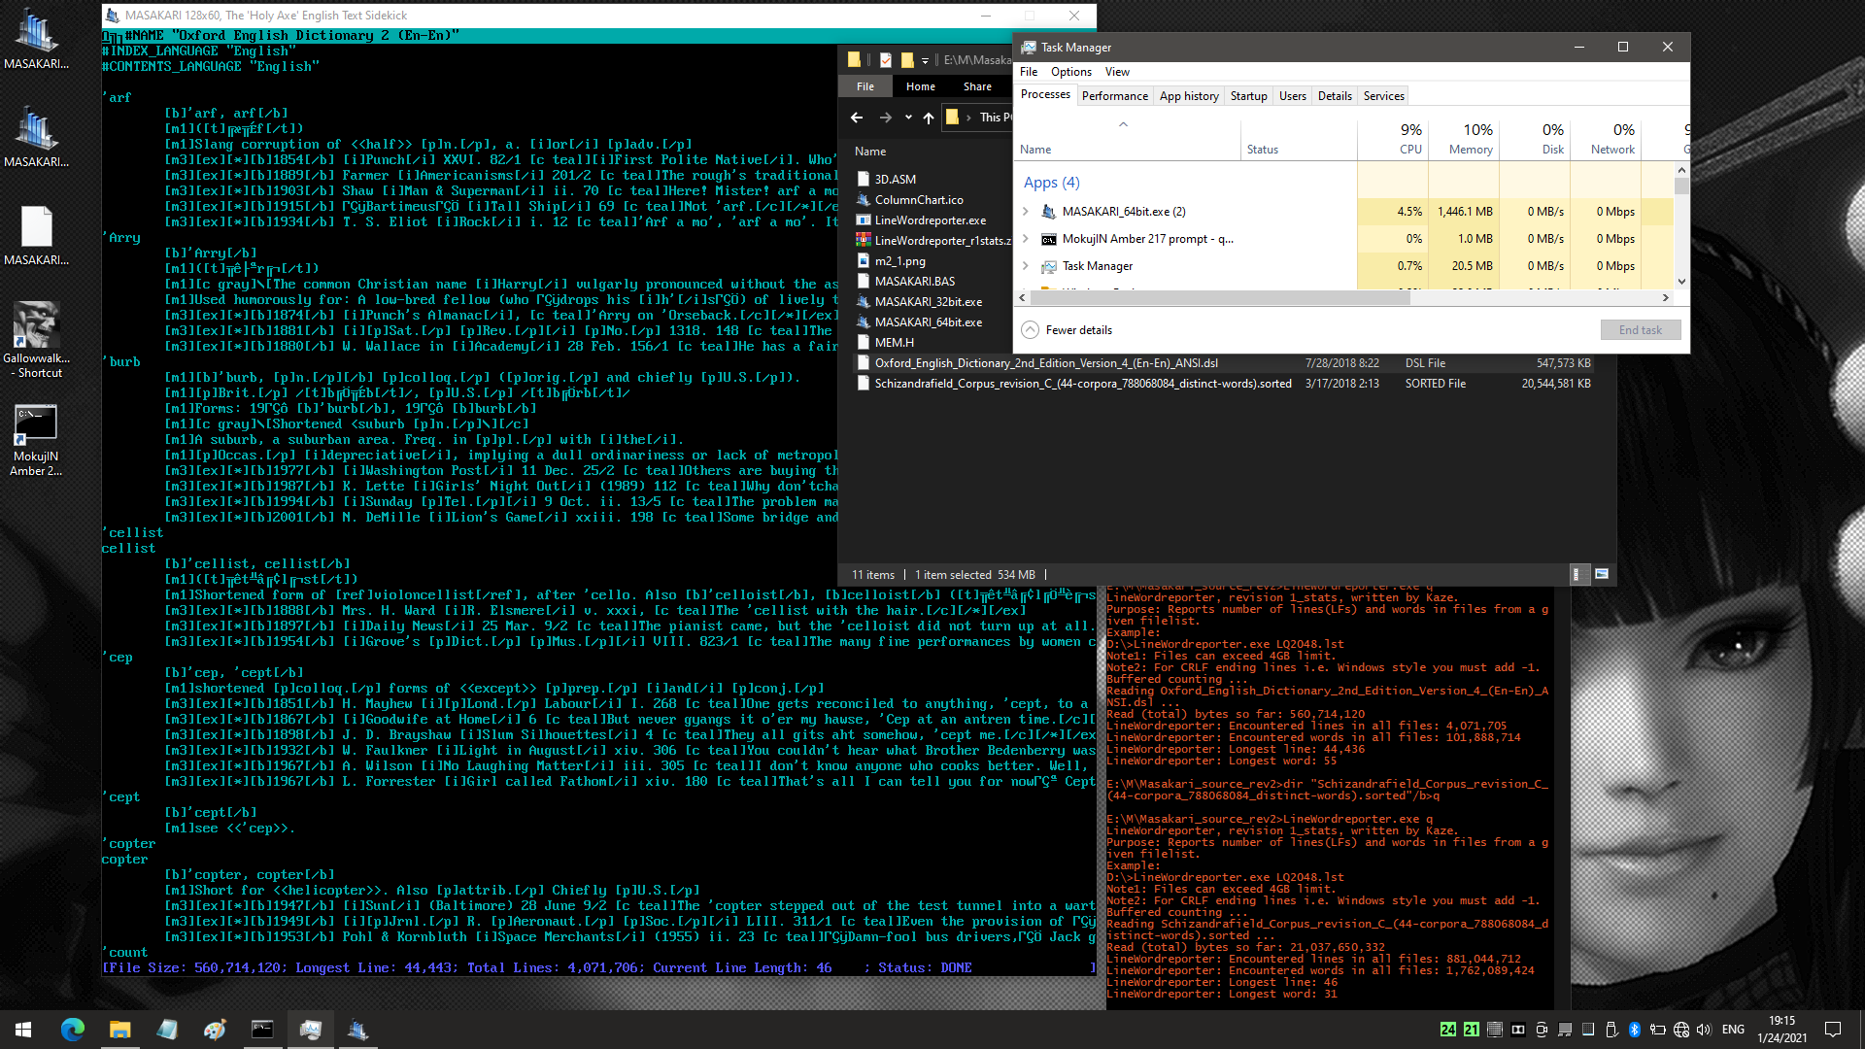
Task: Open the Share ribbon tab in Explorer
Action: [x=977, y=86]
